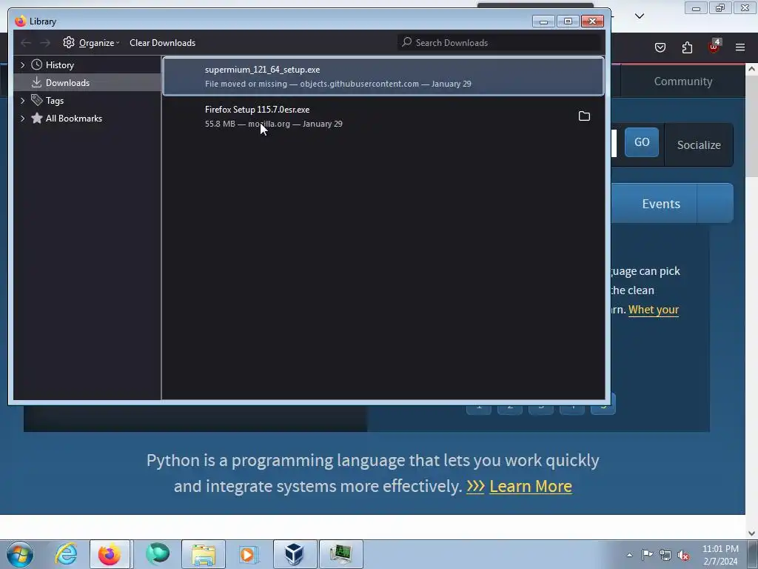
Task: Open the Windows Start menu
Action: pyautogui.click(x=20, y=554)
